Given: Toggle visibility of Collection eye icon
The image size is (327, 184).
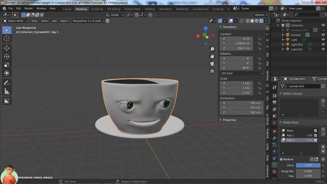Looking at the screenshot, I should (323, 25).
